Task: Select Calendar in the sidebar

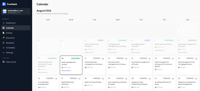Action: 16,28
